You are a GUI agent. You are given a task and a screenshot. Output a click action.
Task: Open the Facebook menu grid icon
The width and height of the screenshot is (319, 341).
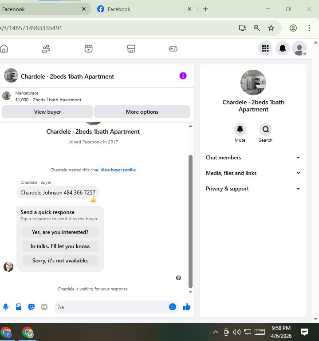pyautogui.click(x=265, y=48)
